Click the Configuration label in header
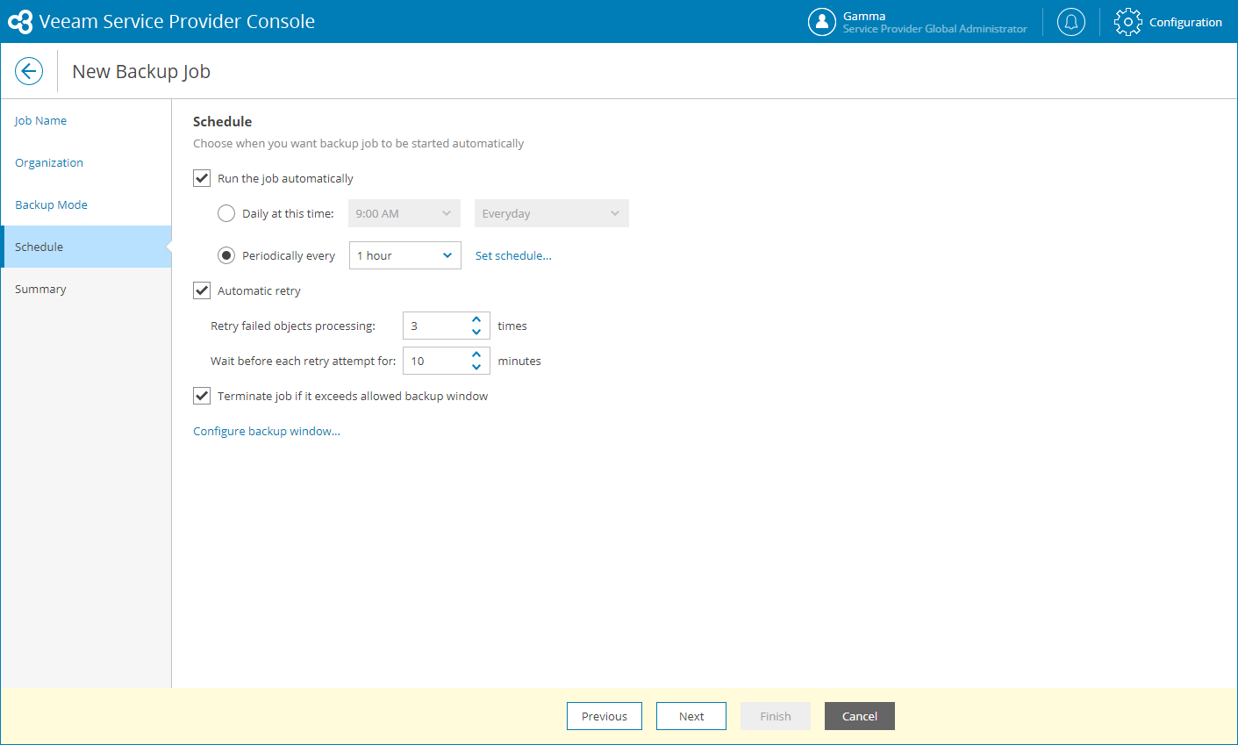The width and height of the screenshot is (1238, 745). (1185, 22)
